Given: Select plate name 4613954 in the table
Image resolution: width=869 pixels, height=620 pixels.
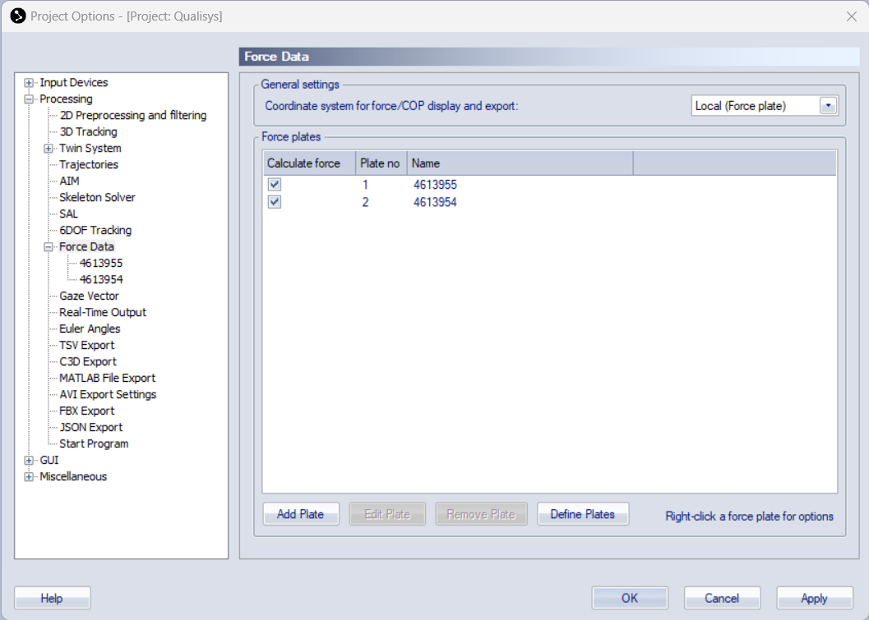Looking at the screenshot, I should click(x=435, y=202).
